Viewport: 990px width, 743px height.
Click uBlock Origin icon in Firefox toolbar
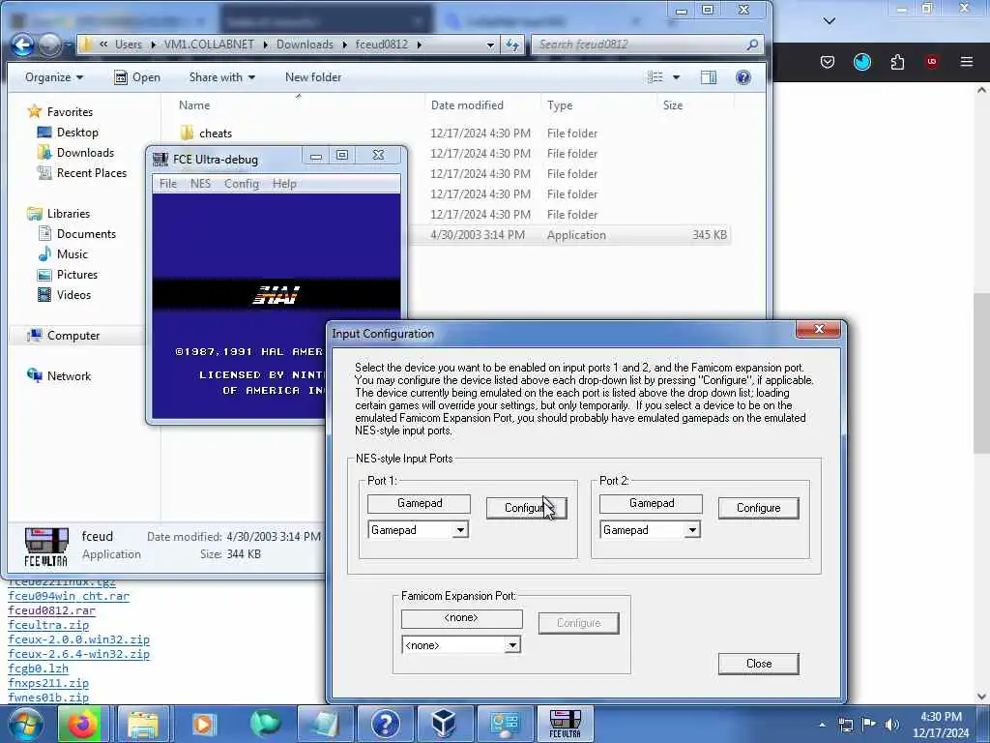[x=932, y=62]
